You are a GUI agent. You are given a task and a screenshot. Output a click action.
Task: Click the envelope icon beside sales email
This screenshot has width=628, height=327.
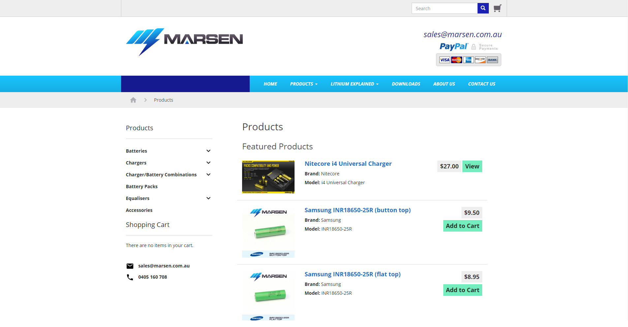(x=130, y=266)
